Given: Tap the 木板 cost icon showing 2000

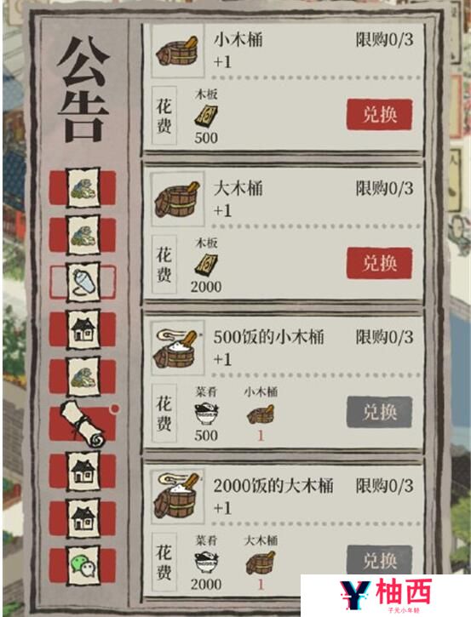Looking at the screenshot, I should [206, 265].
